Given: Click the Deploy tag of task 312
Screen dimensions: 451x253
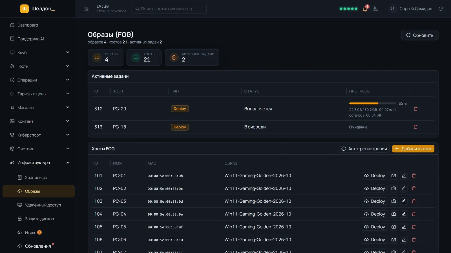Looking at the screenshot, I should point(180,109).
